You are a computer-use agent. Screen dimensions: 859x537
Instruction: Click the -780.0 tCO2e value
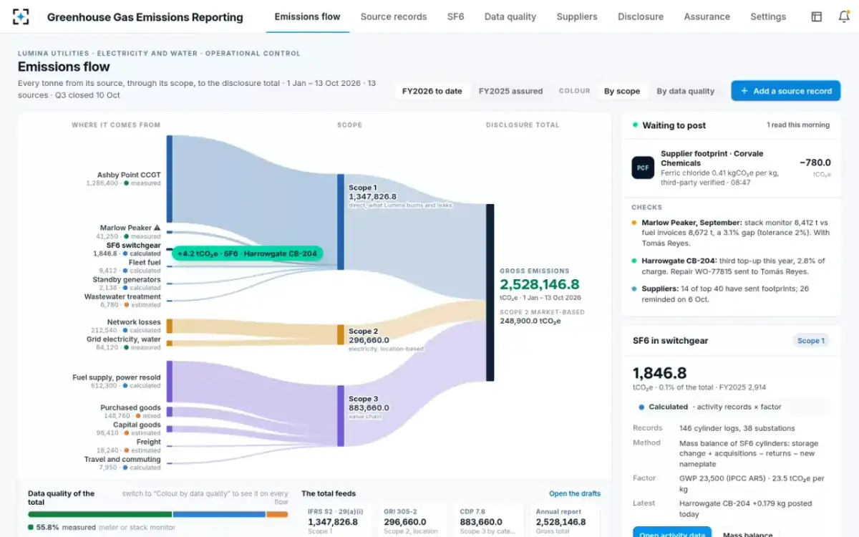pos(815,163)
